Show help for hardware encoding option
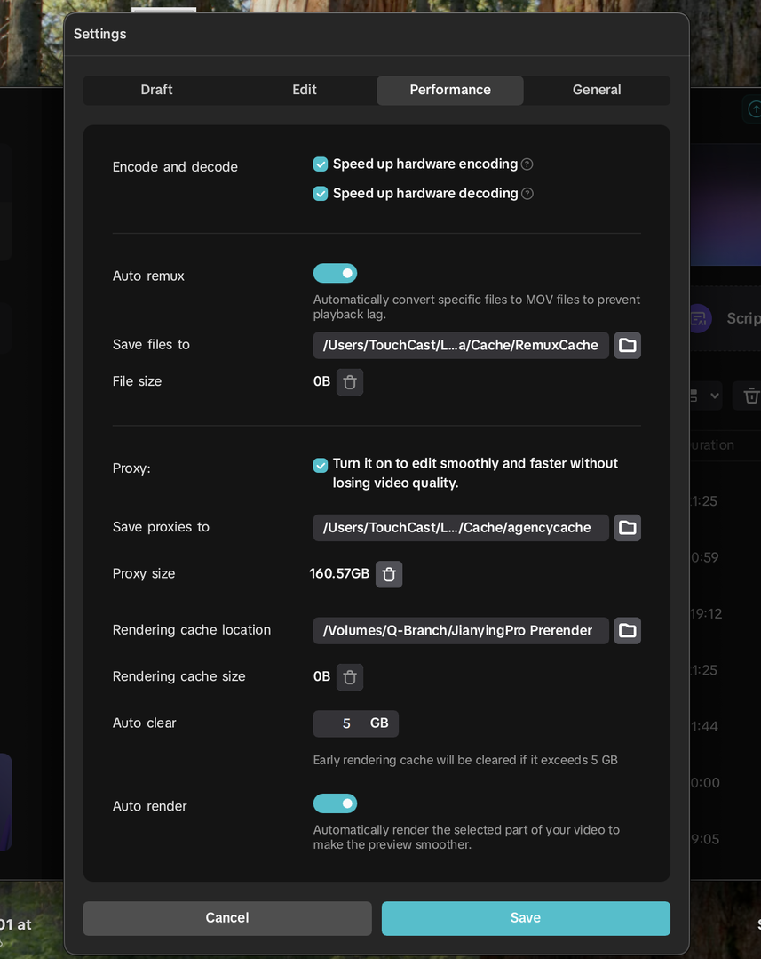This screenshot has width=761, height=959. coord(527,164)
